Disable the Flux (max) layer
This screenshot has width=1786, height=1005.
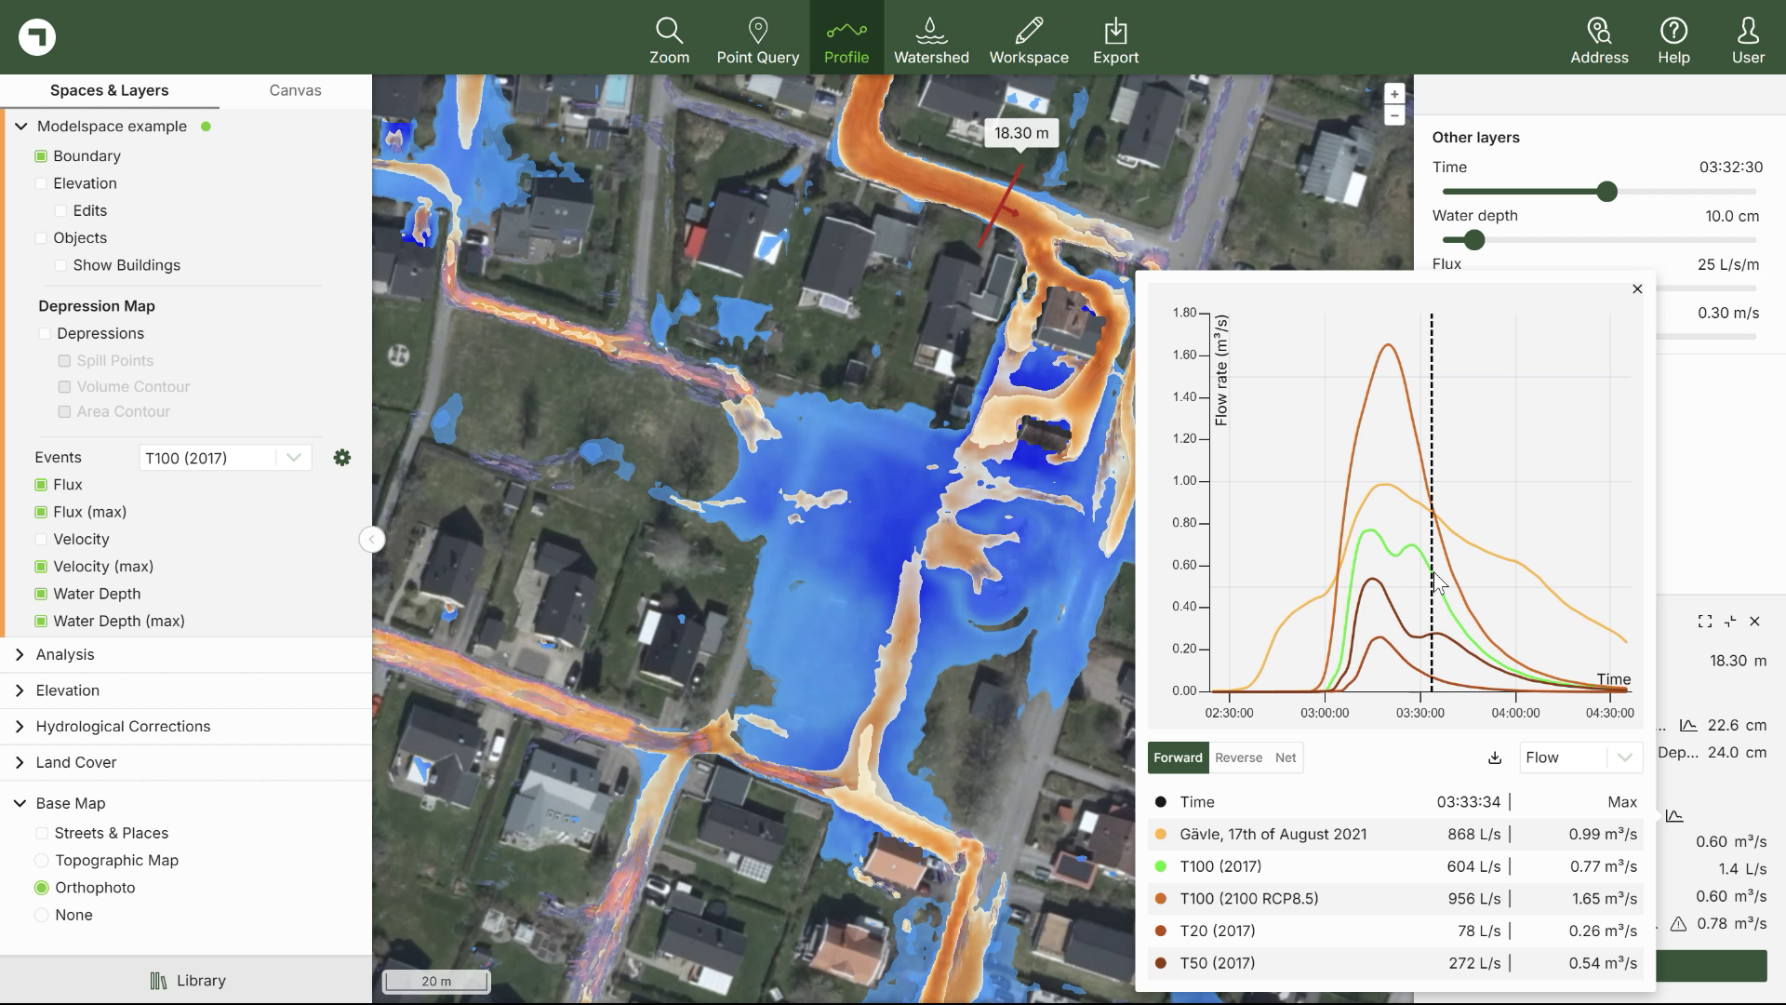click(x=41, y=512)
